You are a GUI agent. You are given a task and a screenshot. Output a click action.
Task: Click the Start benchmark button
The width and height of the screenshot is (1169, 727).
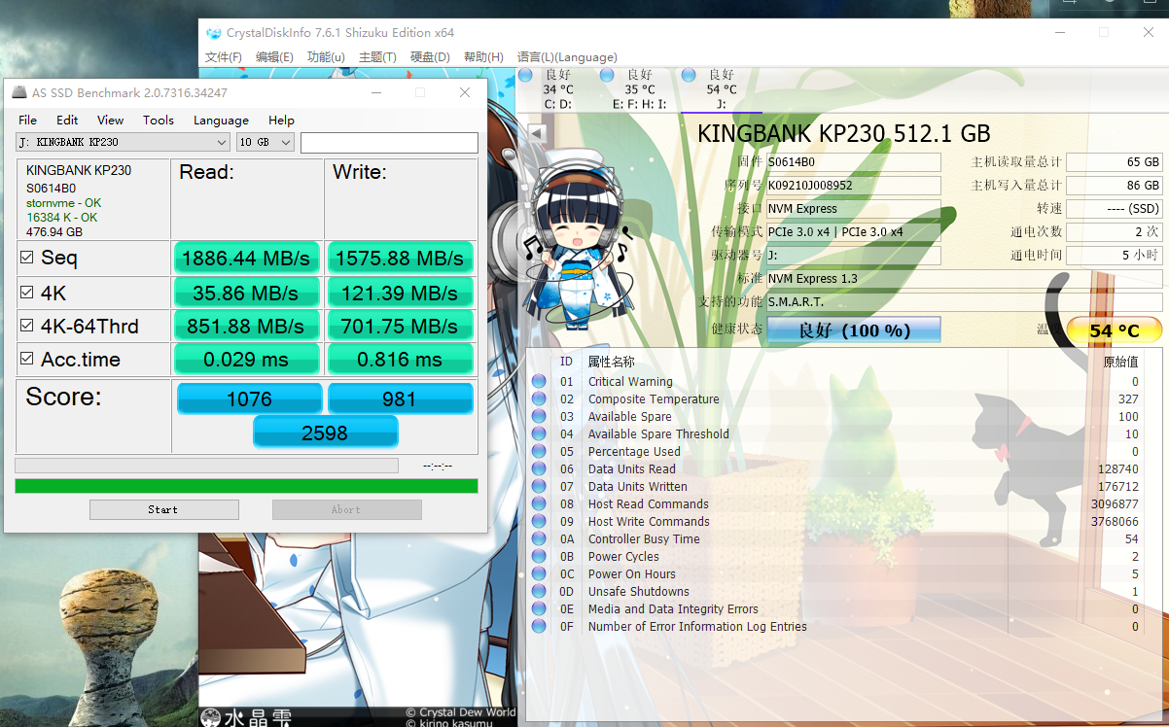[x=163, y=509]
